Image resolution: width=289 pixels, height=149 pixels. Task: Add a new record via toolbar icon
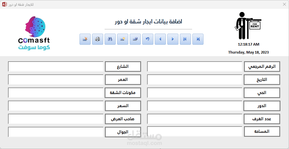123,39
